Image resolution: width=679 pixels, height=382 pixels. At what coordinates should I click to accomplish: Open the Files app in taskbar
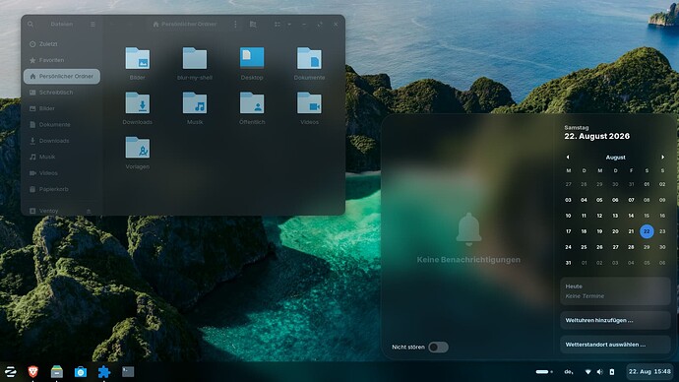click(x=57, y=371)
